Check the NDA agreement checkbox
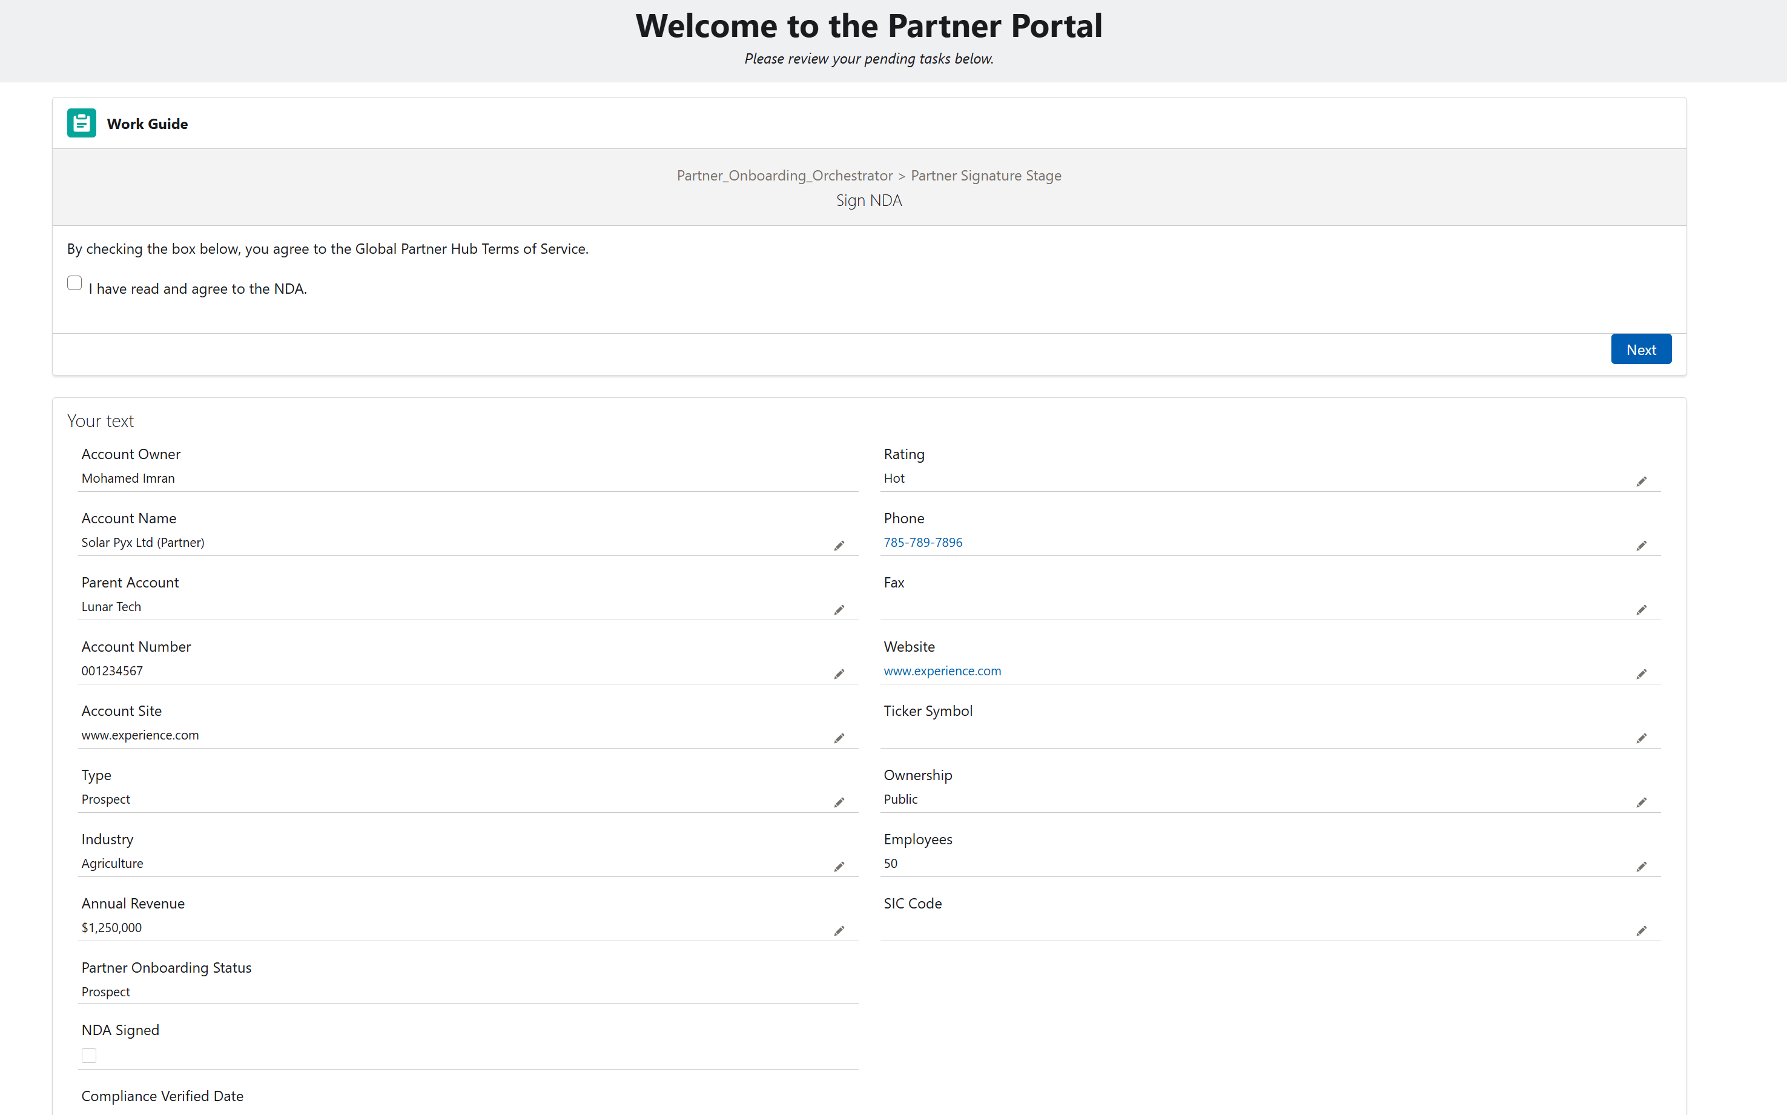This screenshot has width=1787, height=1115. [74, 283]
